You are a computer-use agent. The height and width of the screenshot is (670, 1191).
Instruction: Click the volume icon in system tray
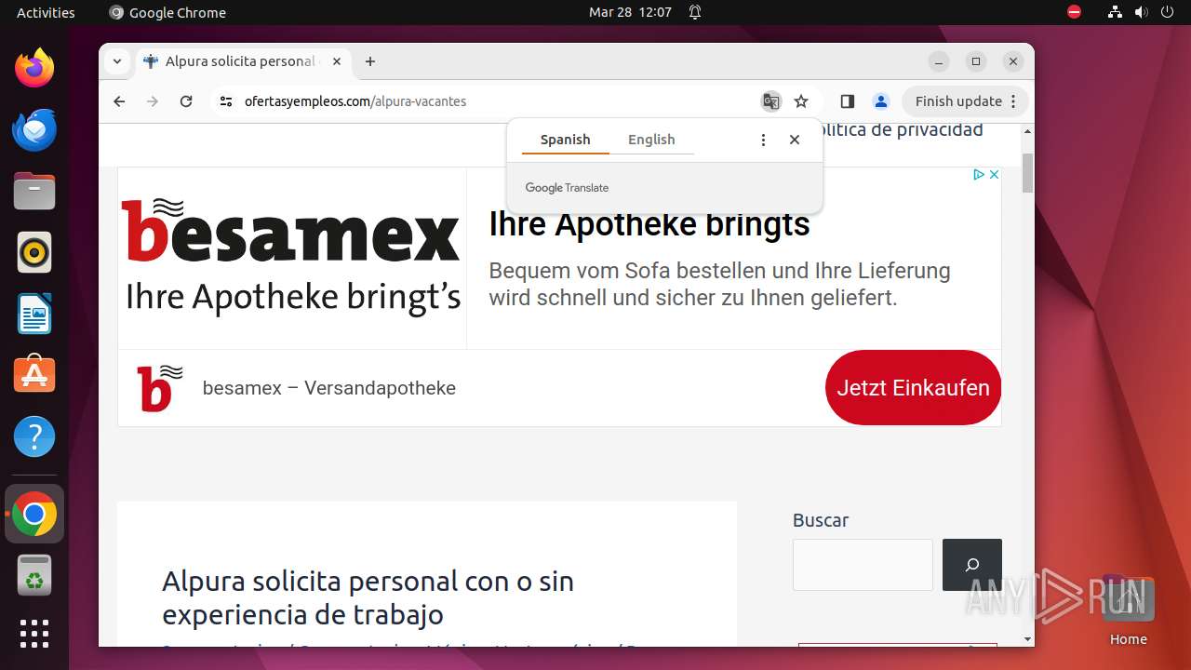point(1141,12)
